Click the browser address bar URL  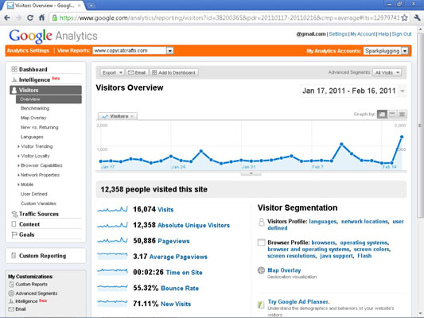click(x=229, y=17)
